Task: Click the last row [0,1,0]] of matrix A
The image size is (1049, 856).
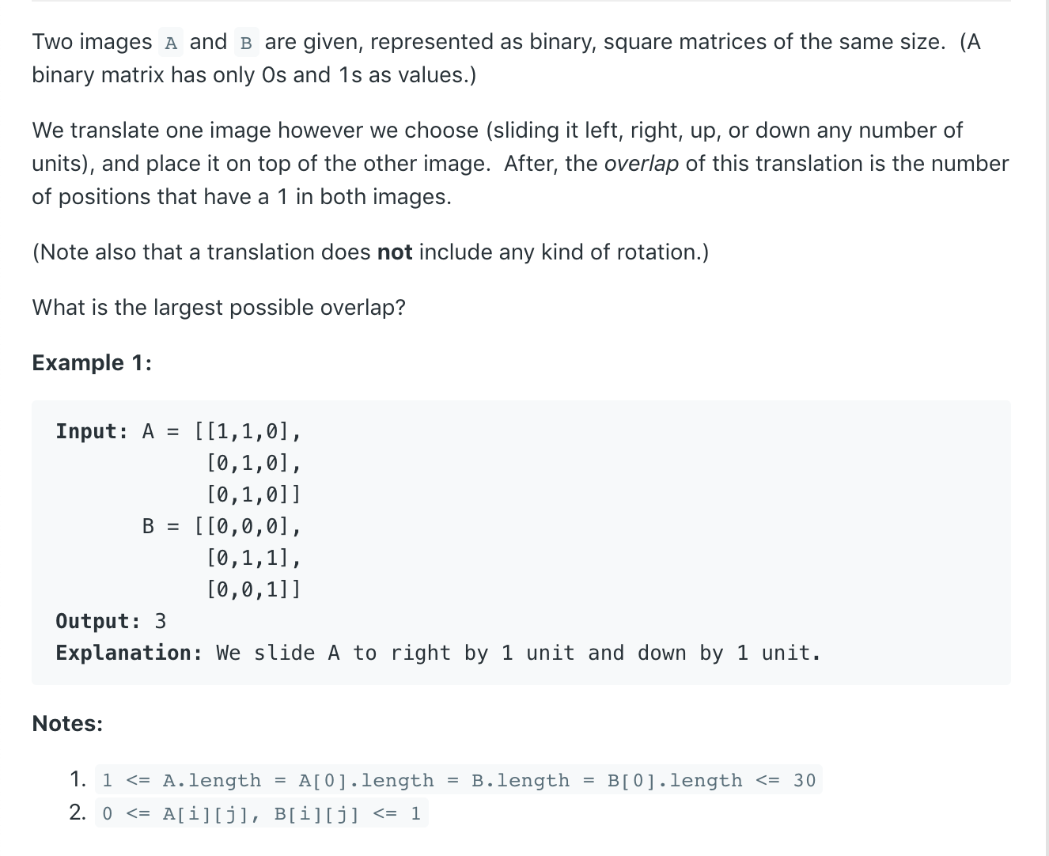Action: 254,495
